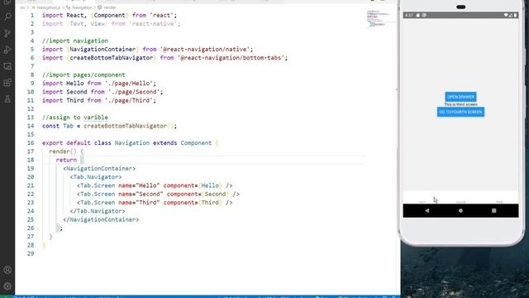
Task: Open the Search view in activity bar
Action: [x=7, y=17]
